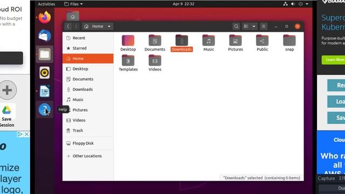Open the Desktop folder icon
Viewport: 345px width, 194px height.
pyautogui.click(x=128, y=43)
